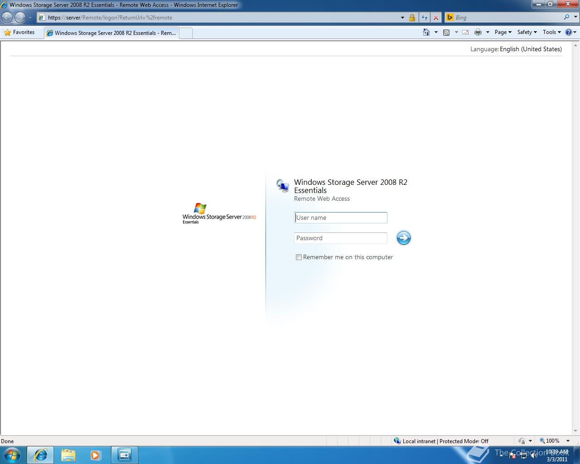Screen dimensions: 580x464
Task: Open a new blank tab
Action: click(x=186, y=33)
